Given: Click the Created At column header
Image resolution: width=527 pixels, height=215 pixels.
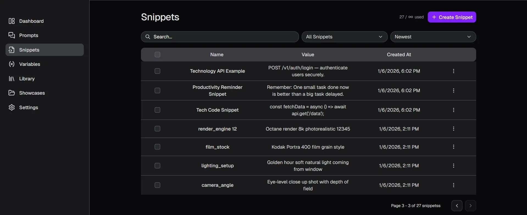Looking at the screenshot, I should pos(399,55).
